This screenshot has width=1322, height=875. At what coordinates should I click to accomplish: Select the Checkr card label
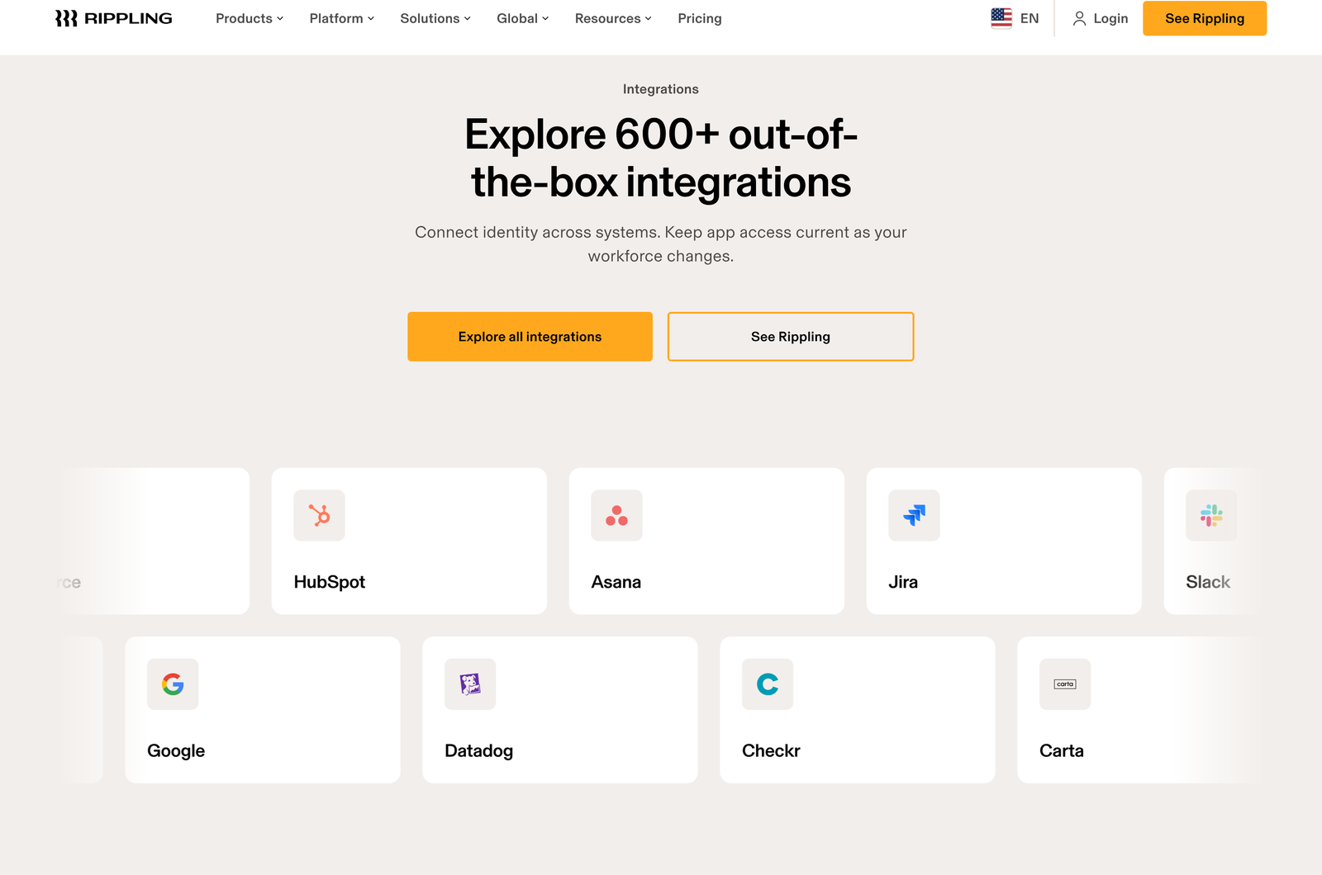tap(771, 750)
